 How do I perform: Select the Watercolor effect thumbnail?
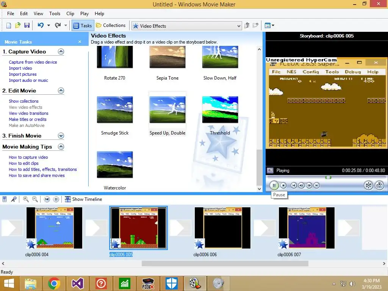[x=115, y=164]
